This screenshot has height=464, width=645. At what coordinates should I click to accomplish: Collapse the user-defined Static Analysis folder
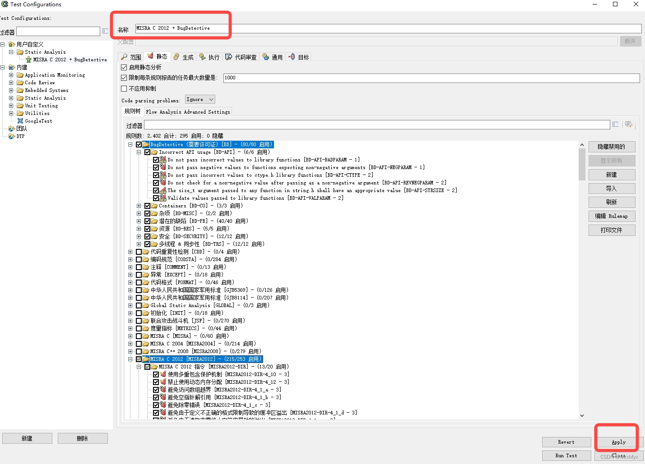pyautogui.click(x=11, y=52)
